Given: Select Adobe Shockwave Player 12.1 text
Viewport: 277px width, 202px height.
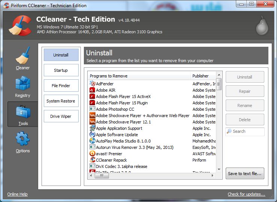Looking at the screenshot, I should tap(123, 122).
